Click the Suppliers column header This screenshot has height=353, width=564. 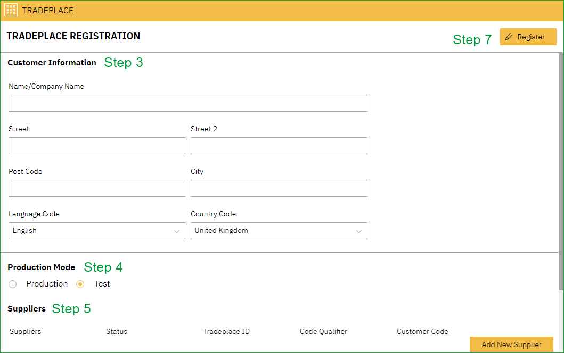[25, 331]
